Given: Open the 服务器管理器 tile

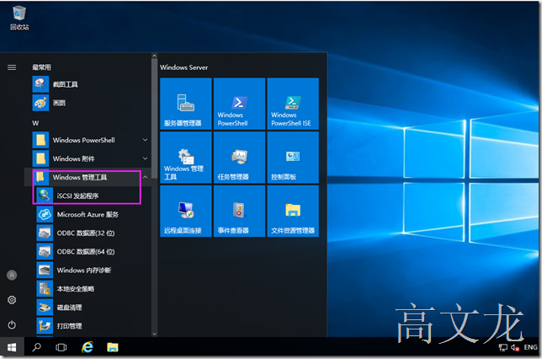Looking at the screenshot, I should (x=186, y=104).
